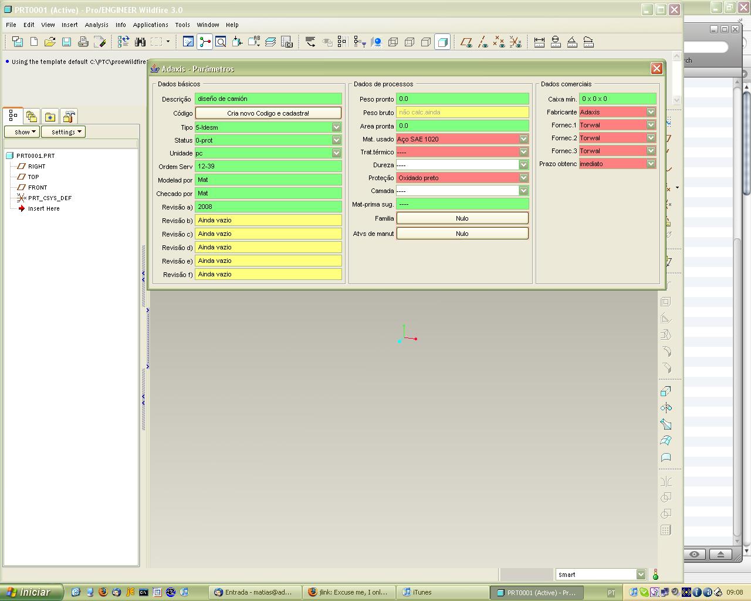Open Find tool with binoculars icon
The height and width of the screenshot is (601, 751).
(140, 42)
